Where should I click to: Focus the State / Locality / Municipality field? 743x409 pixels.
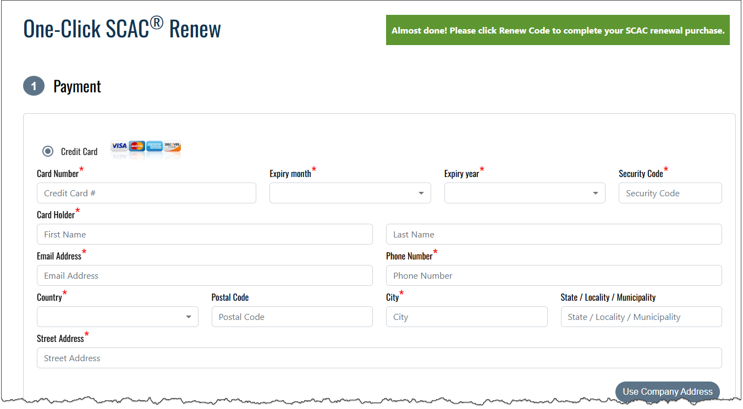click(x=641, y=317)
